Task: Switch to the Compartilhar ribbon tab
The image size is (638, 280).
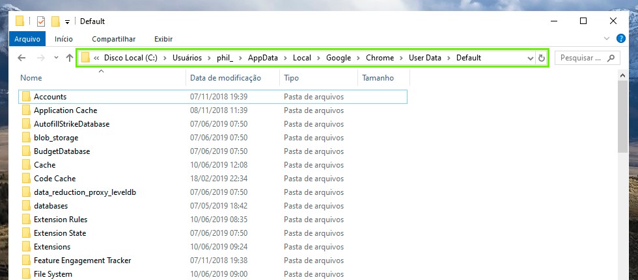Action: [113, 39]
